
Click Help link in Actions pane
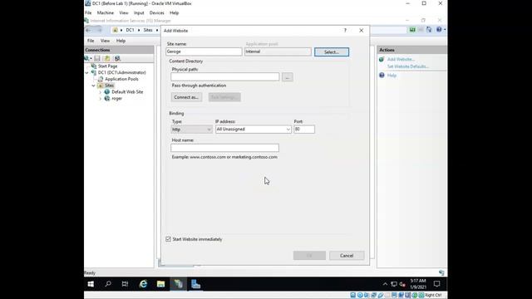(392, 76)
